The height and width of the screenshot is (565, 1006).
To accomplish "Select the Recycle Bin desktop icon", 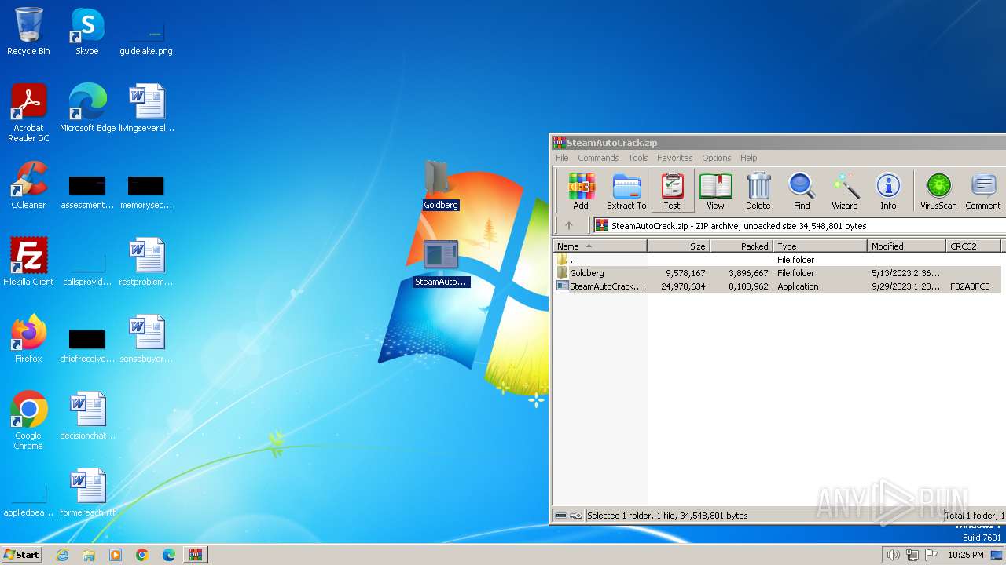I will pyautogui.click(x=28, y=32).
